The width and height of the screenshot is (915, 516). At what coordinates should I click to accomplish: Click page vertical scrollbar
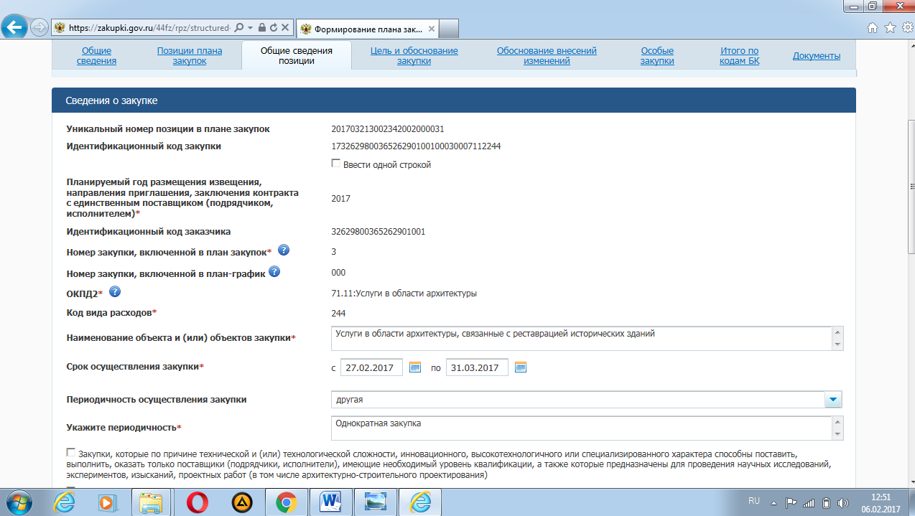(x=909, y=215)
